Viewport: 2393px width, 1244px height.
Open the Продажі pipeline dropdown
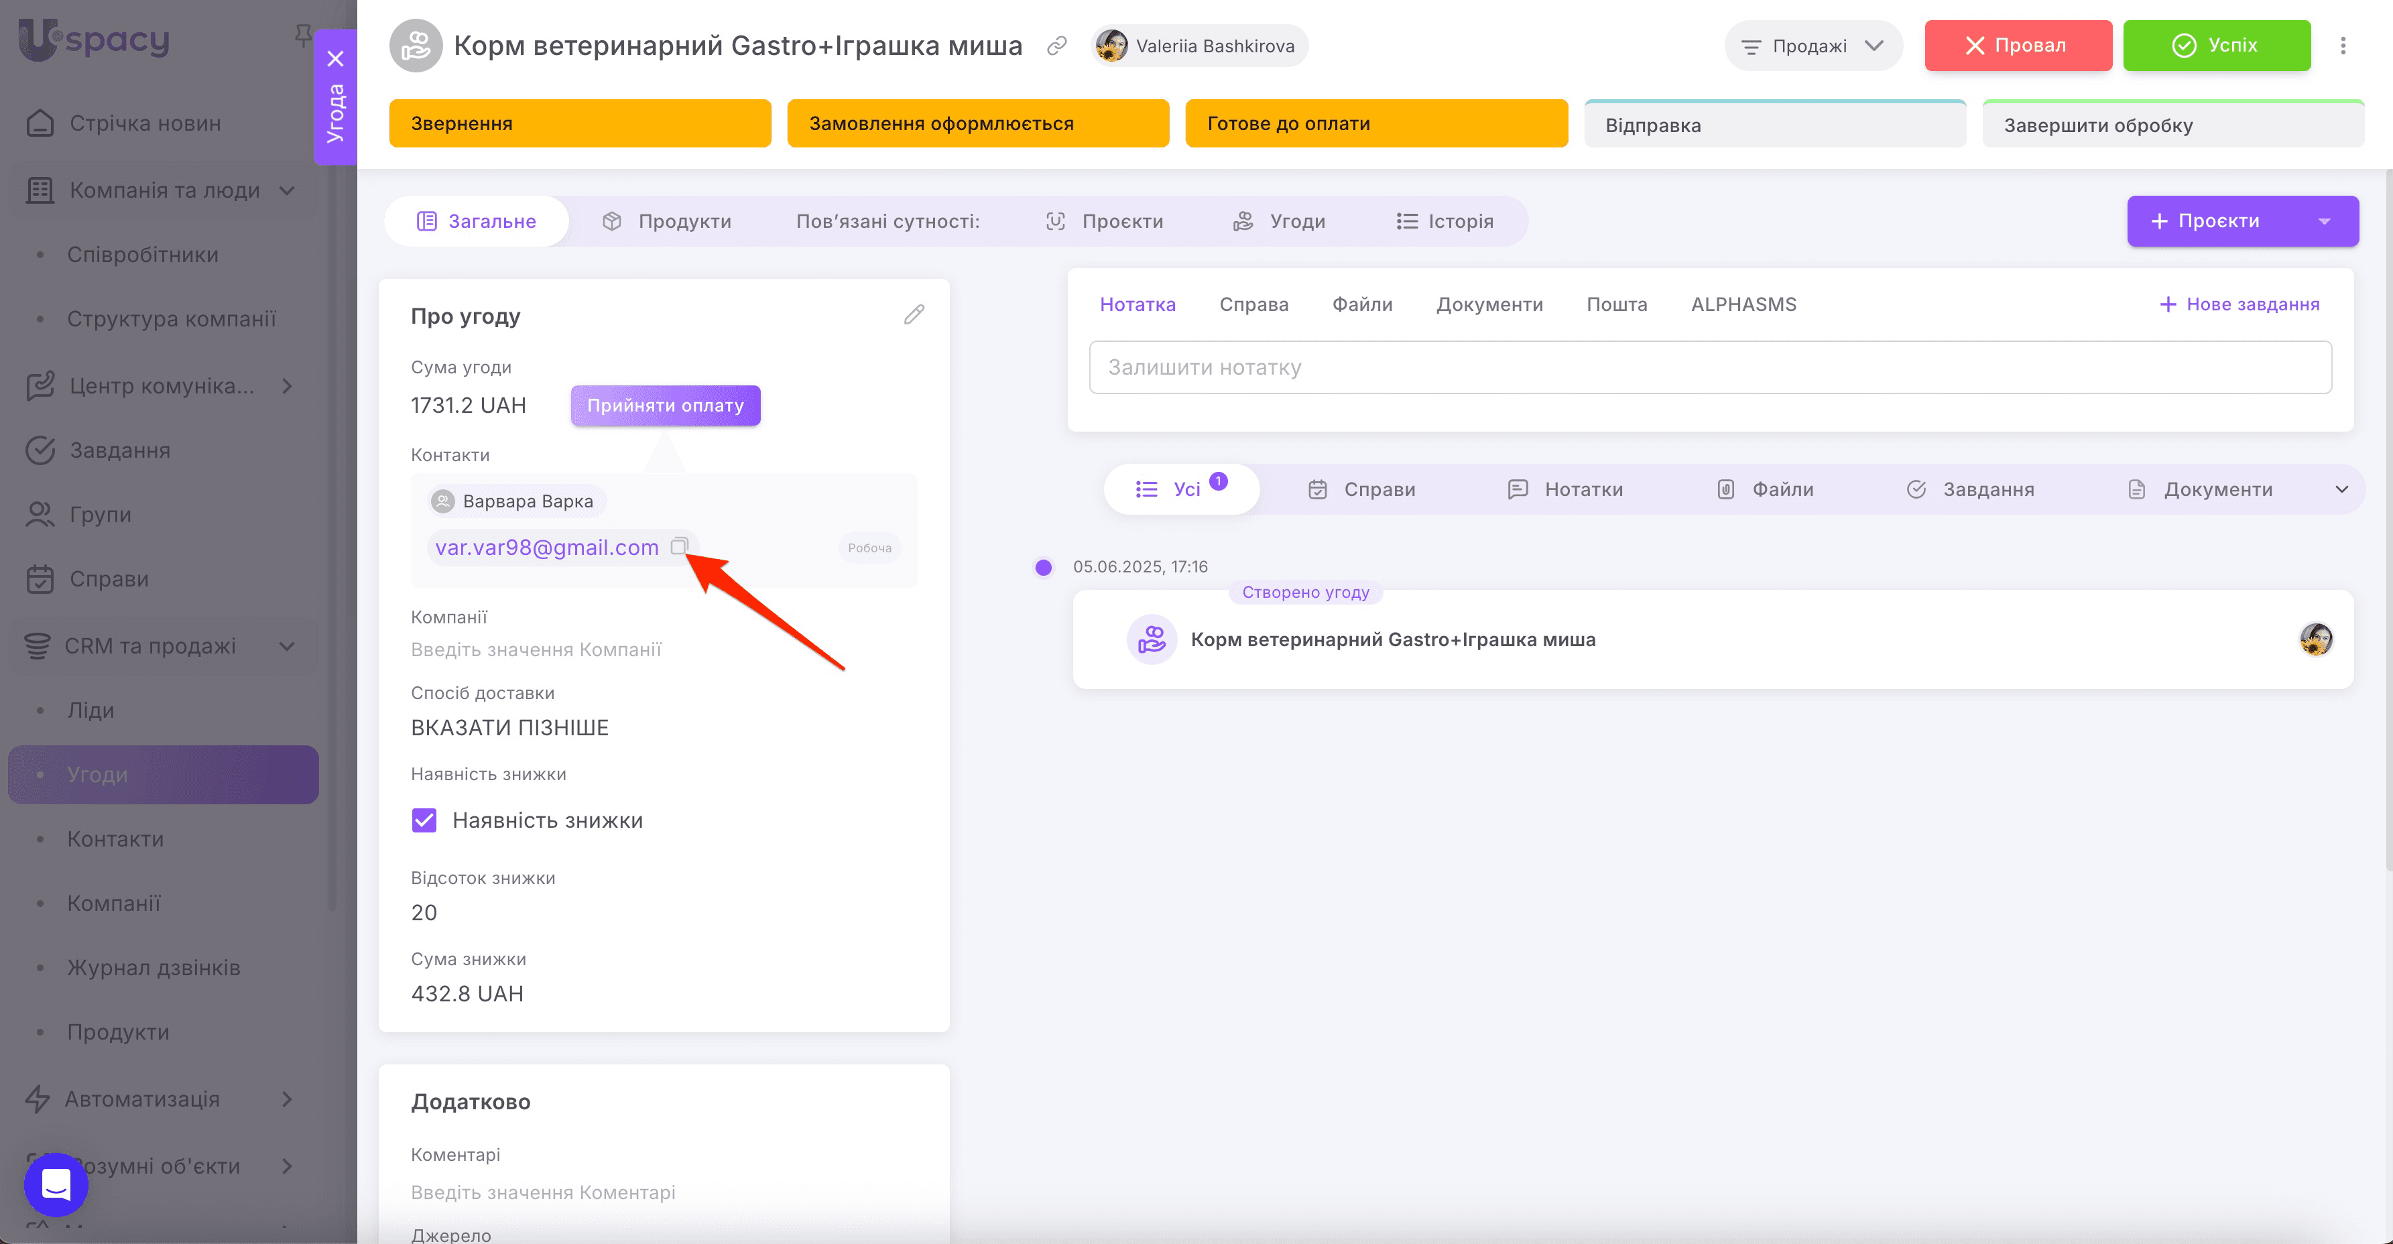pyautogui.click(x=1813, y=46)
